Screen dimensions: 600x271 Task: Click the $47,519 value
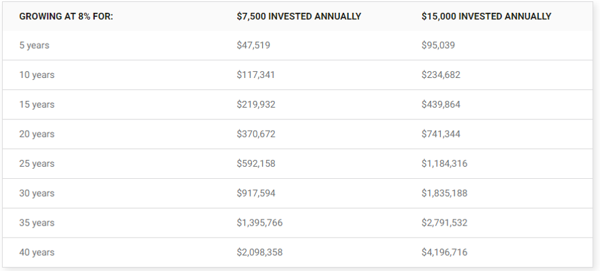(x=253, y=45)
